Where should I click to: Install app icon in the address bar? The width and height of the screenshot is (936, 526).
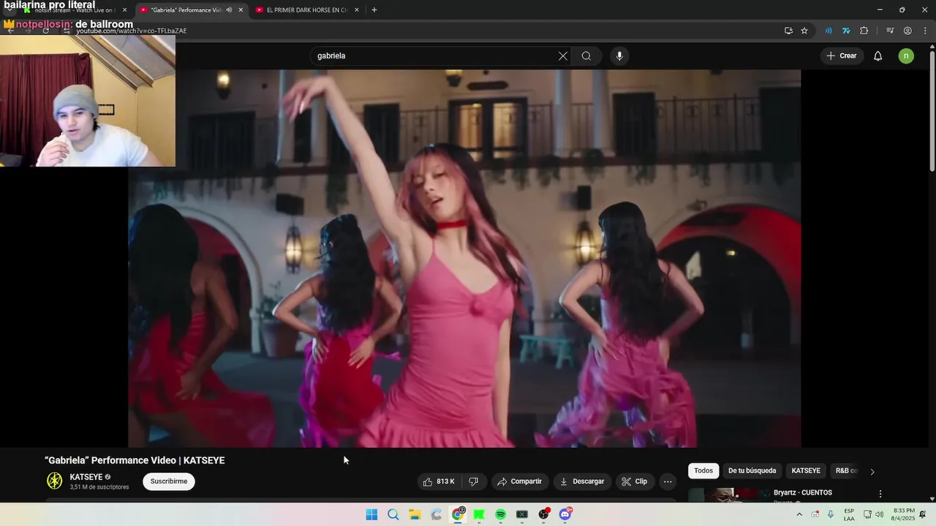(788, 31)
